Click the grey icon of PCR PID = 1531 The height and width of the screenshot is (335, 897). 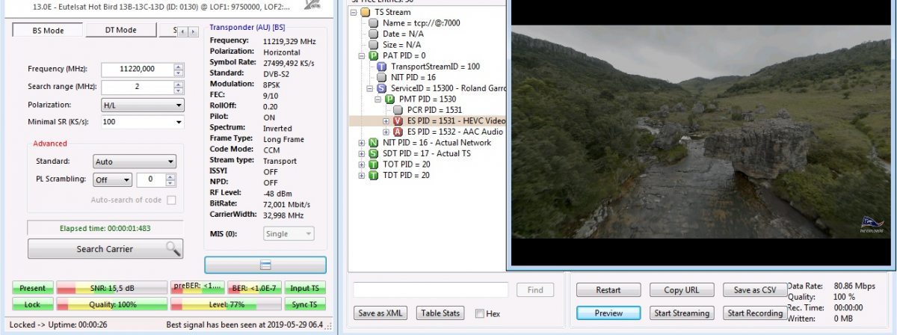[x=398, y=110]
